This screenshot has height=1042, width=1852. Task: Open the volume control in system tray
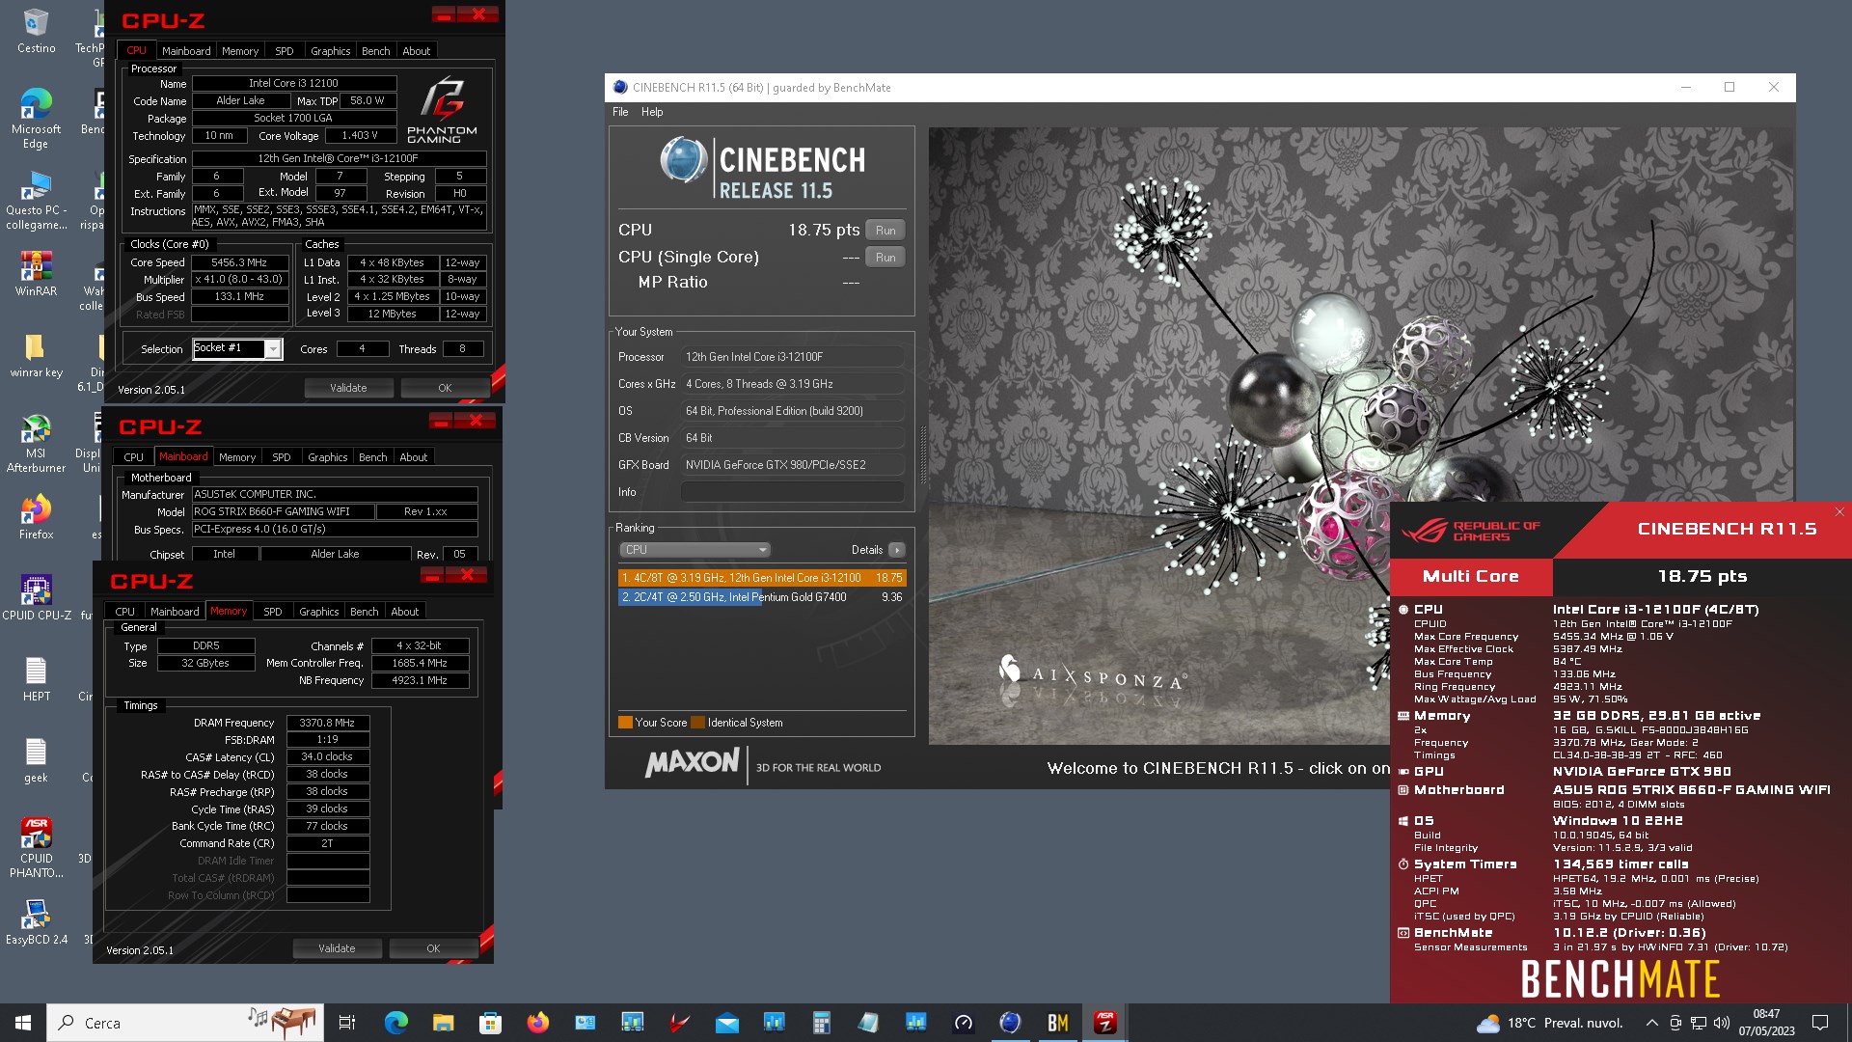[1722, 1023]
